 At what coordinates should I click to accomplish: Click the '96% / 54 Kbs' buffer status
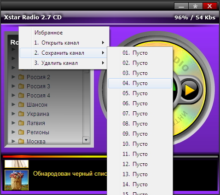[195, 17]
